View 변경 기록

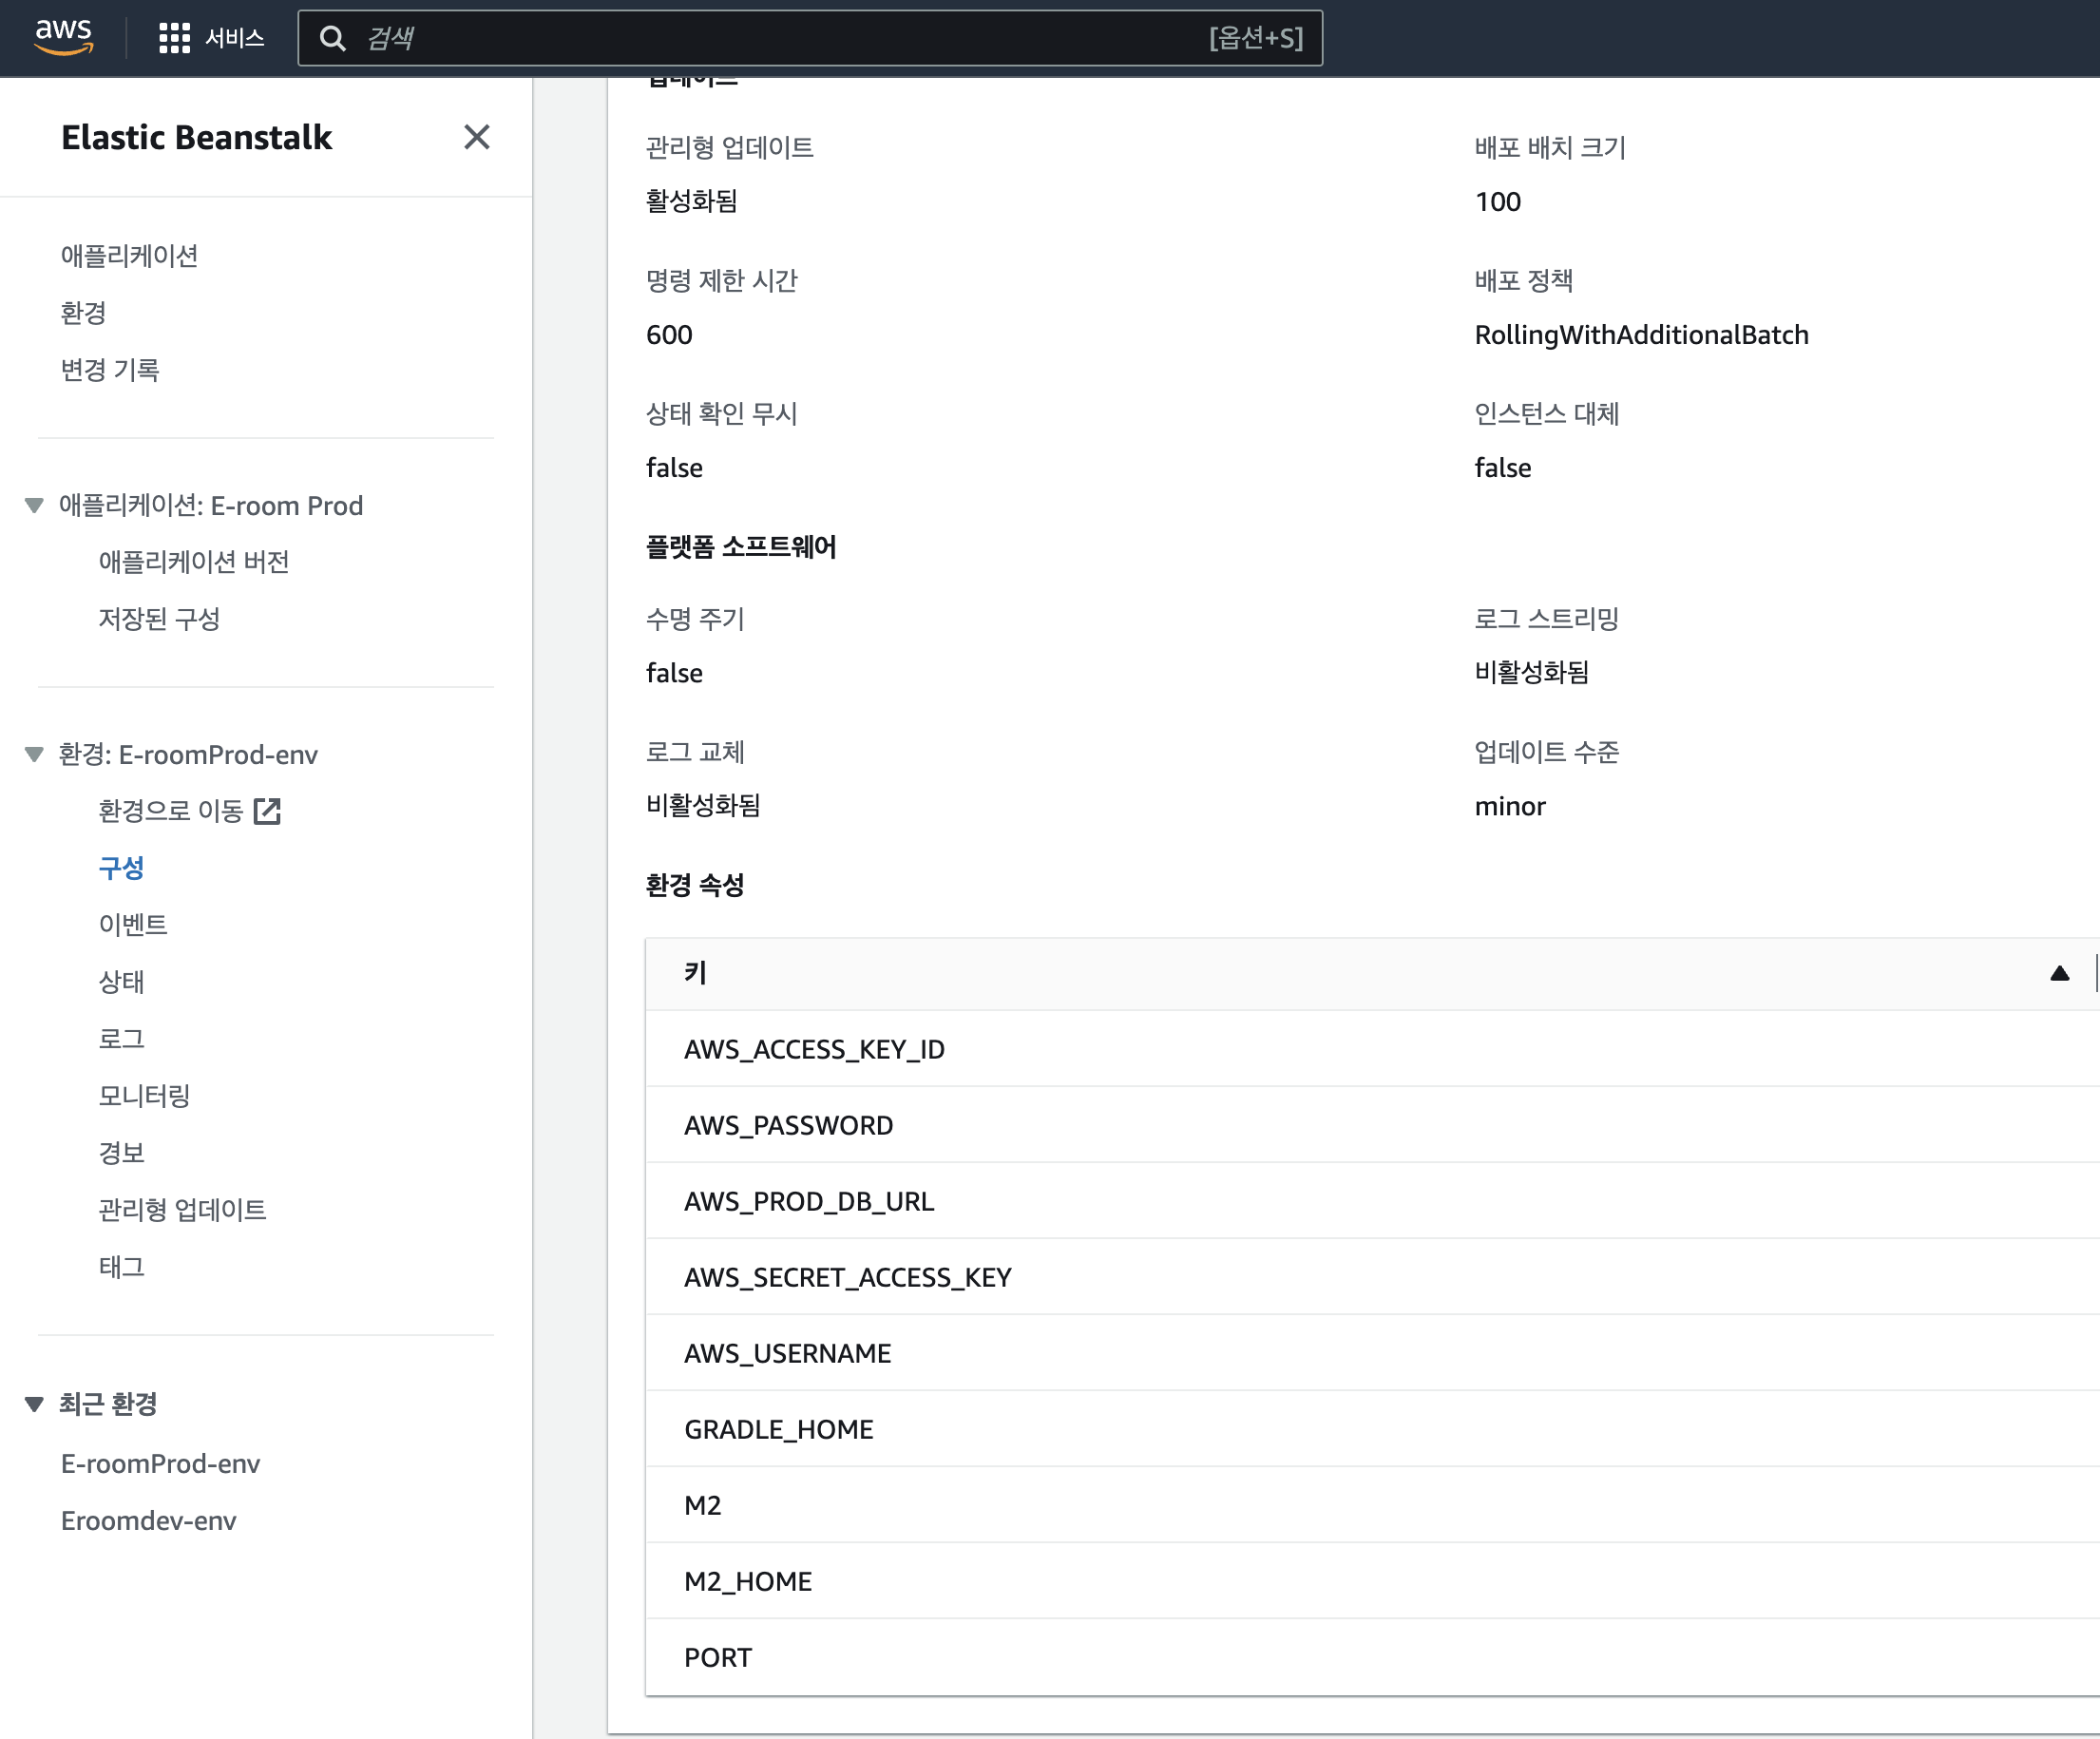point(109,369)
